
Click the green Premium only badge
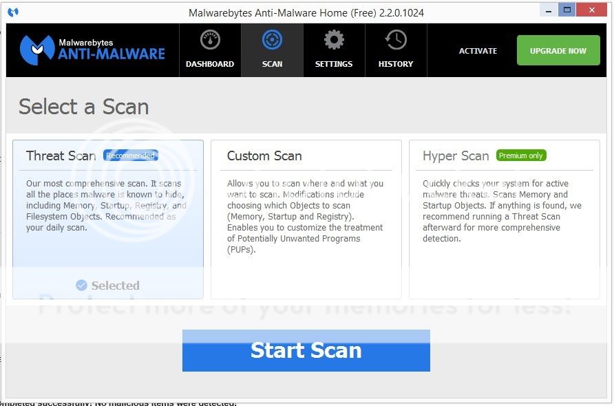(x=521, y=156)
